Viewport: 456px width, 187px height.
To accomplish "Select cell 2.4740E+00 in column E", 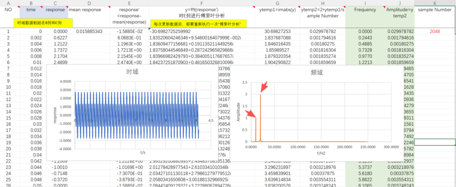I will 130,62.
